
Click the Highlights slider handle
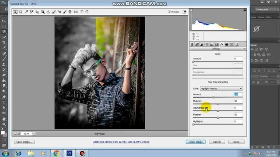[193, 124]
